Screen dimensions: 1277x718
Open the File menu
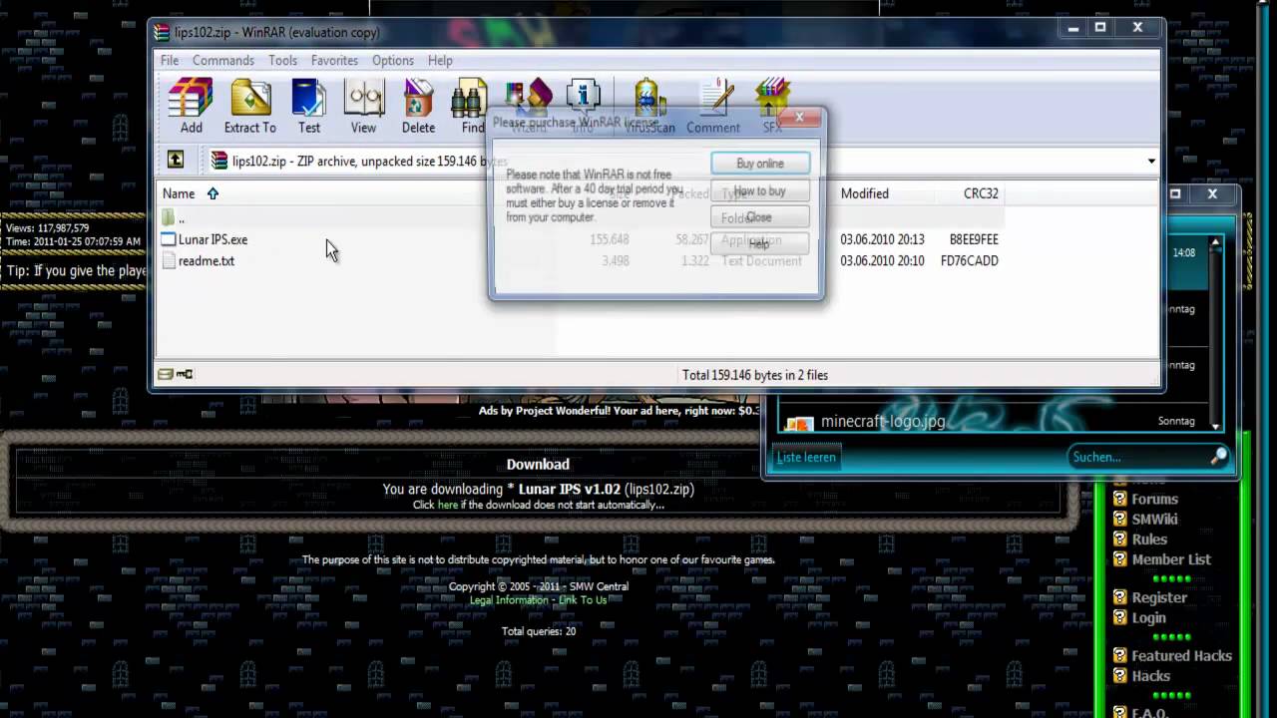[x=170, y=60]
